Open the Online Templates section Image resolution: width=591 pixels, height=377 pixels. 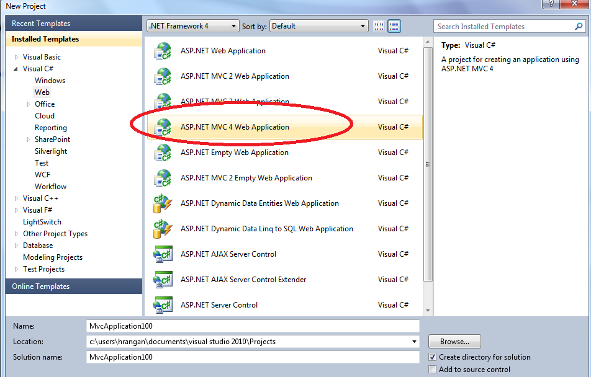click(x=74, y=286)
